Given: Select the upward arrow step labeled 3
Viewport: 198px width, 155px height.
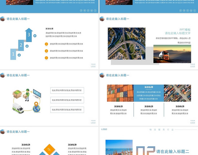Looking at the screenshot, I should pos(29,35).
